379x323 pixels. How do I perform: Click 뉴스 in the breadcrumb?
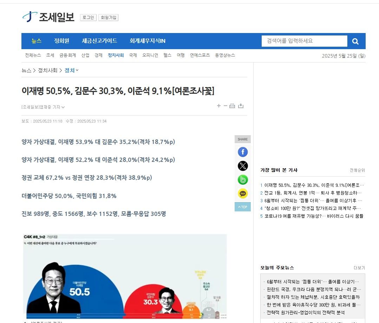click(x=26, y=70)
